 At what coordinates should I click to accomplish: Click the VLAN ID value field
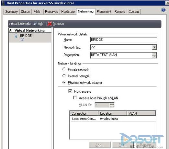102,105
